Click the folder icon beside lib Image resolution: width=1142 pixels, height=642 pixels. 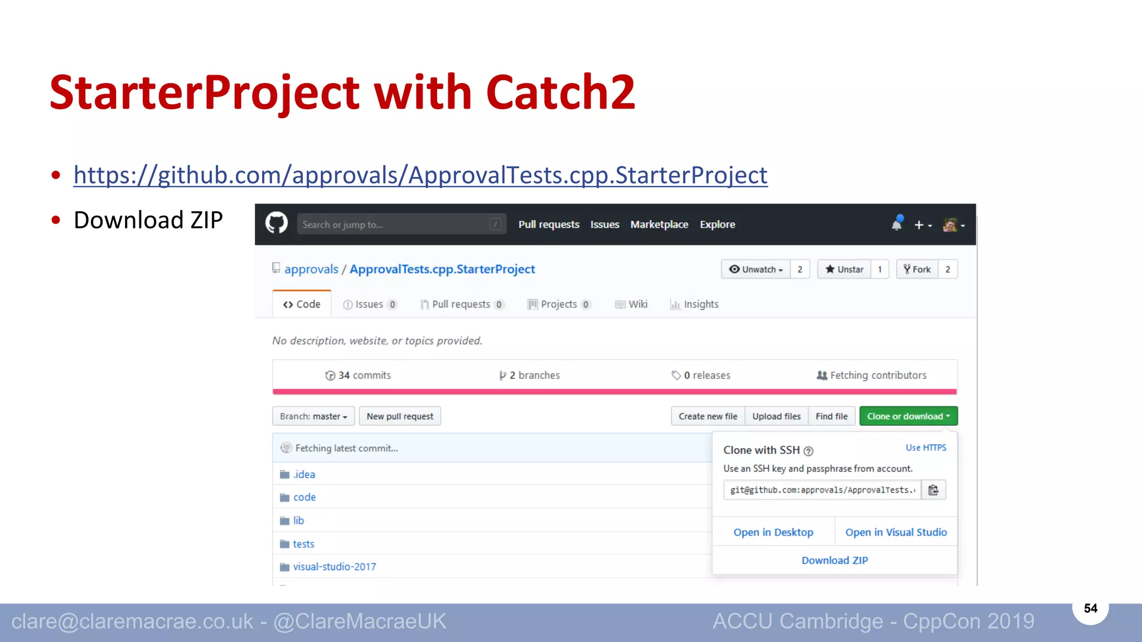(284, 521)
